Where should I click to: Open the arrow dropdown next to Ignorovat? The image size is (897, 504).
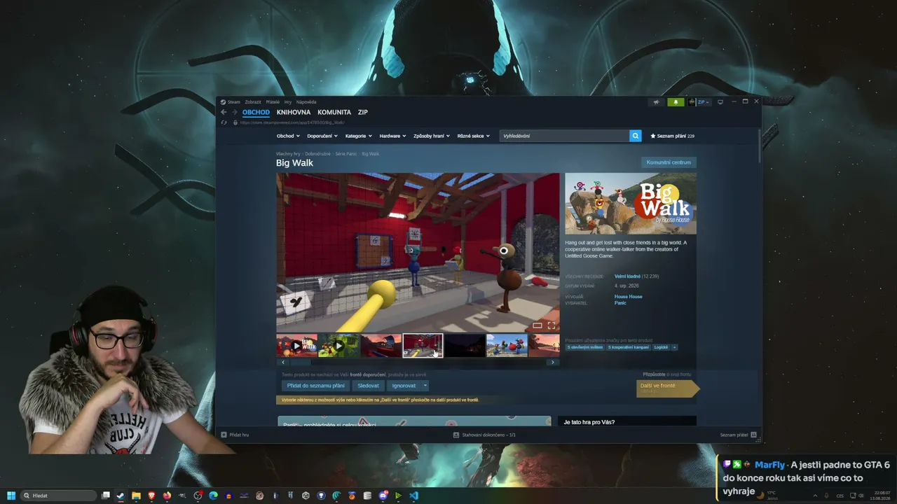pyautogui.click(x=425, y=386)
